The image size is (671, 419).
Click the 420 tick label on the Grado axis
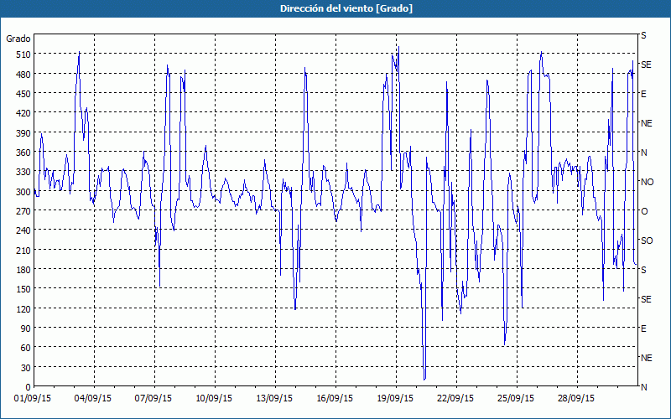(x=23, y=113)
